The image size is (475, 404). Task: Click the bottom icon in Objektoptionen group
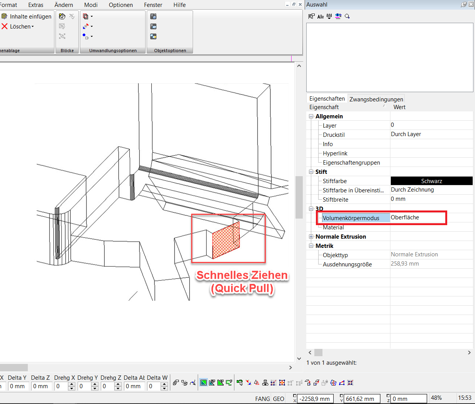153,36
